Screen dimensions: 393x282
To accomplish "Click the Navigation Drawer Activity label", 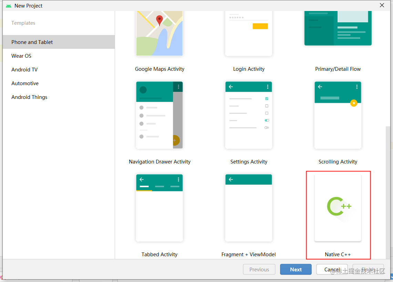I will coord(160,162).
